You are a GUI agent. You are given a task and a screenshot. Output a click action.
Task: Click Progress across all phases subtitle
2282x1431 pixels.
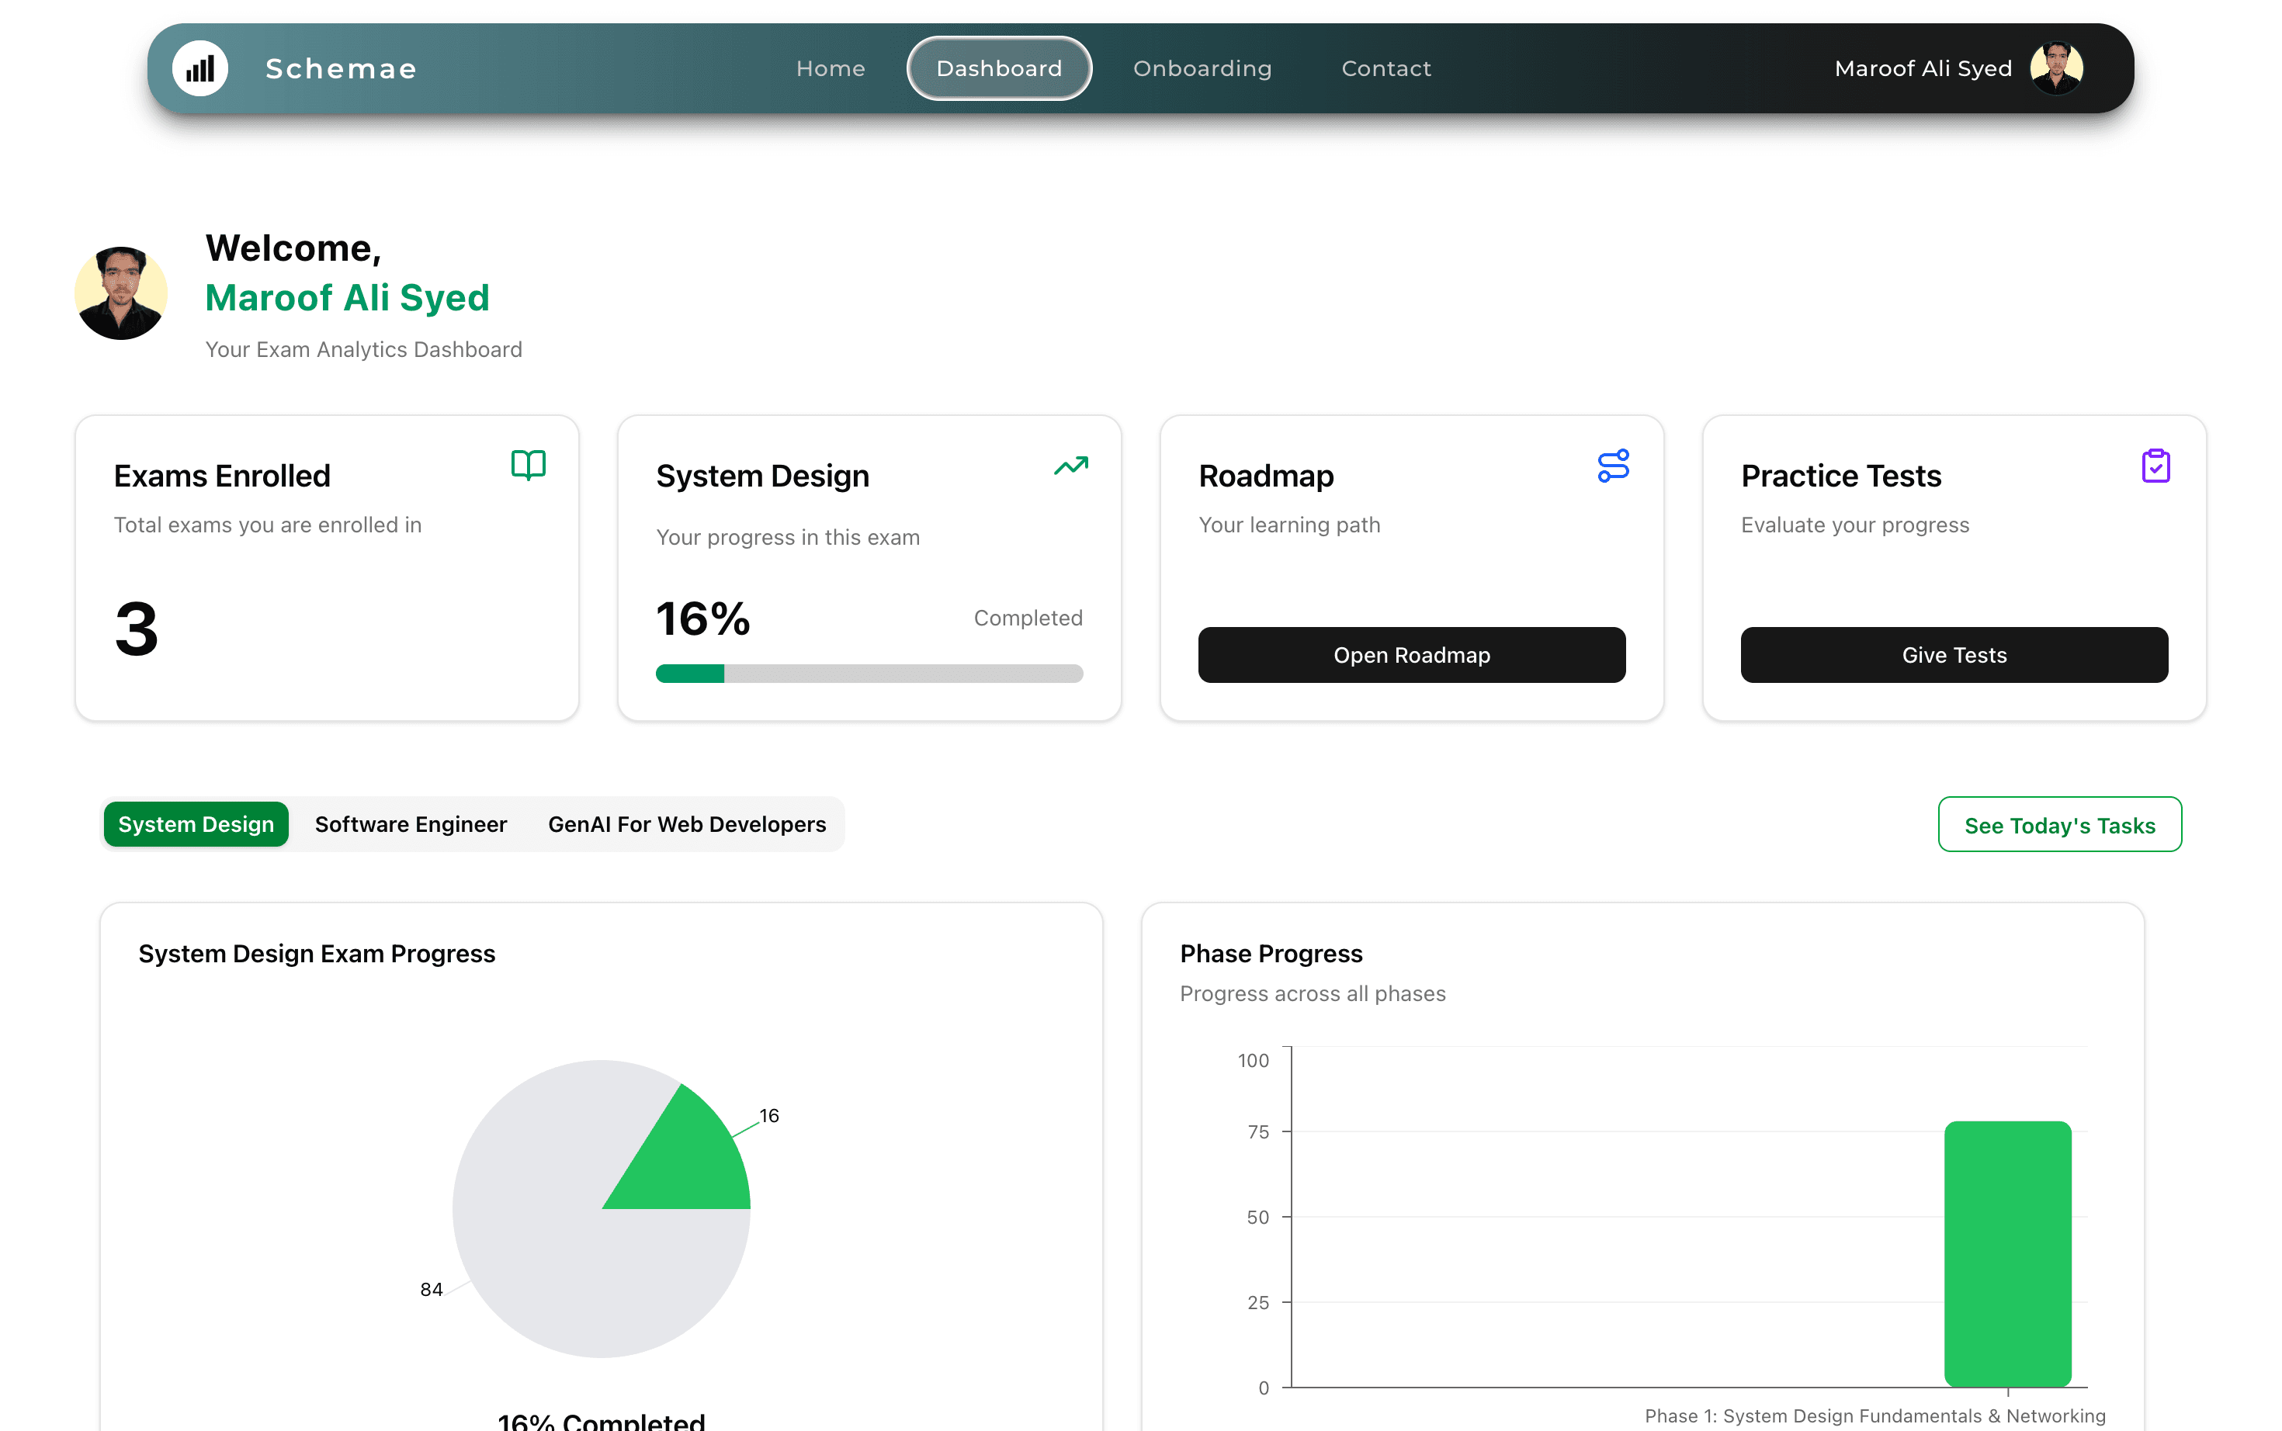(x=1312, y=994)
